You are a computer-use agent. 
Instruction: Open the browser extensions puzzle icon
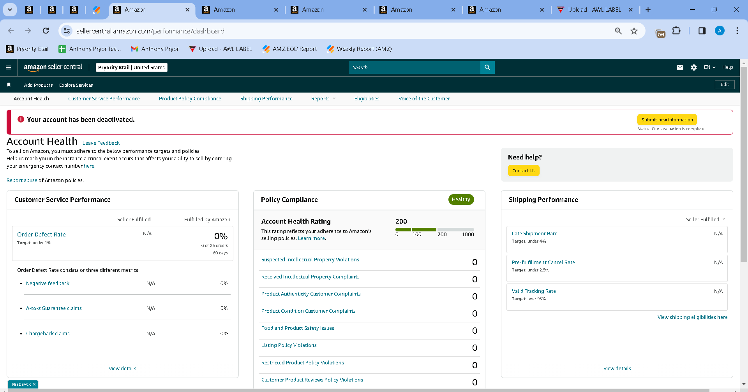click(x=677, y=31)
